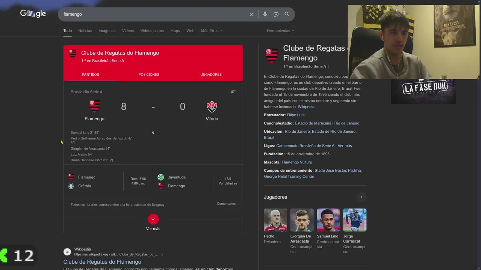Switch to the Videos cortos tab
Image resolution: width=481 pixels, height=270 pixels.
pos(152,31)
